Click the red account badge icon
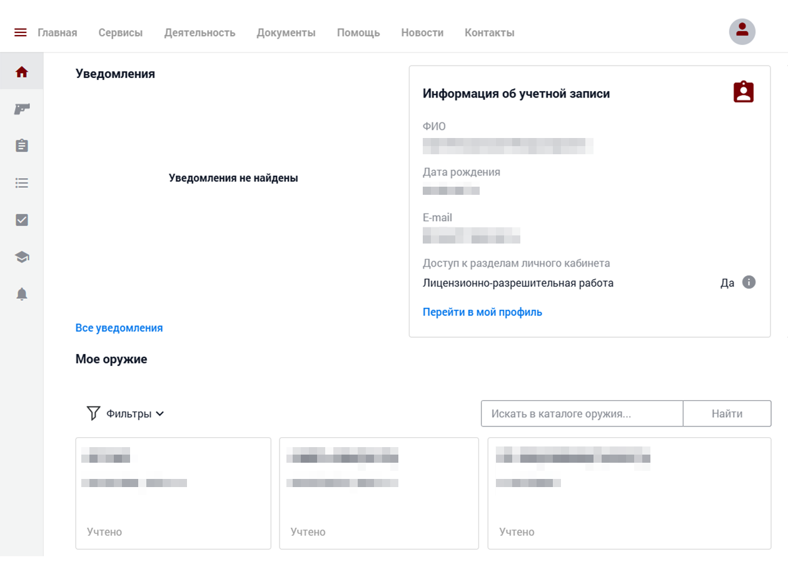Viewport: 788px width, 572px height. coord(744,92)
